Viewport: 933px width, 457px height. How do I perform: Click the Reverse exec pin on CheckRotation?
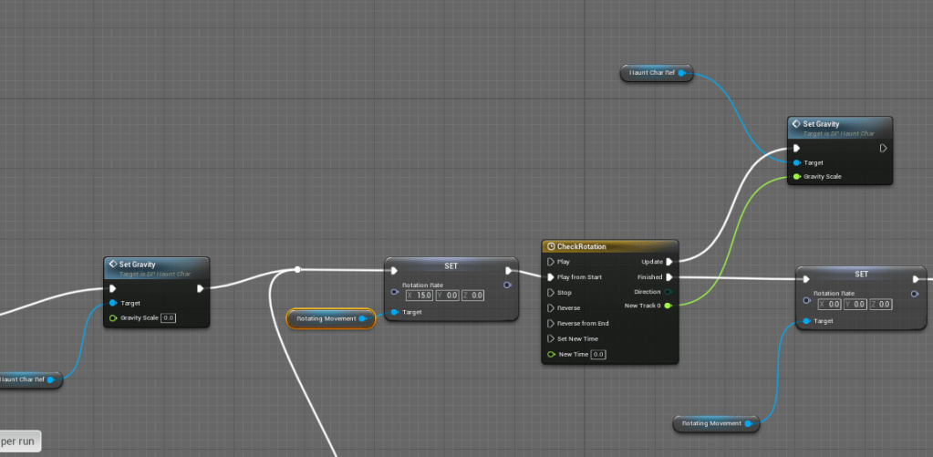(551, 308)
